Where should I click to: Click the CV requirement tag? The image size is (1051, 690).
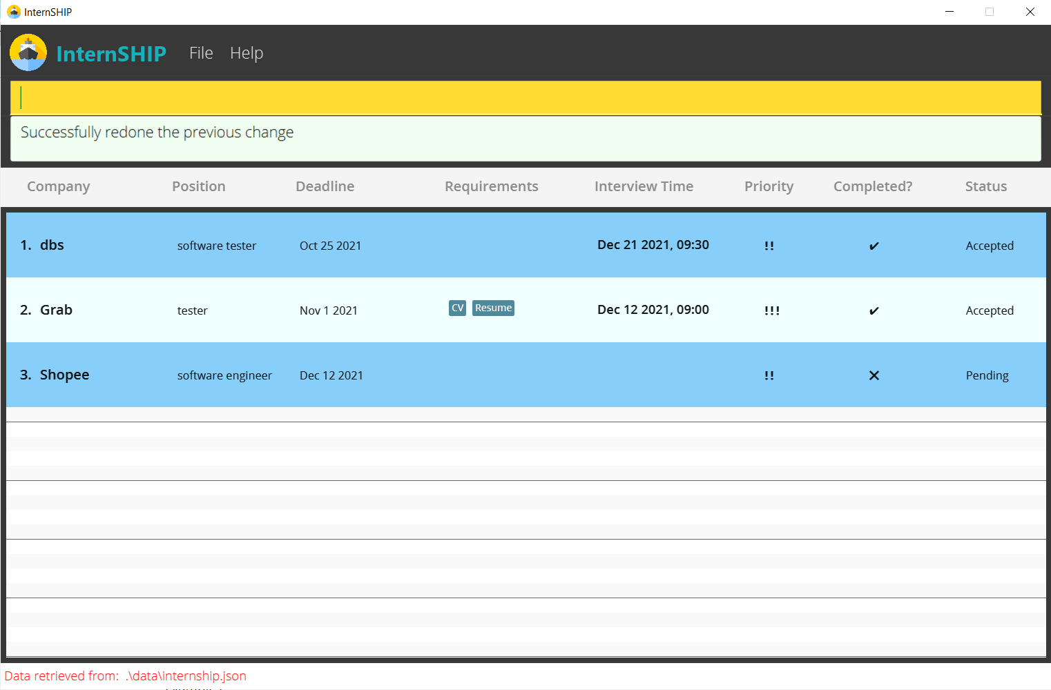tap(458, 308)
